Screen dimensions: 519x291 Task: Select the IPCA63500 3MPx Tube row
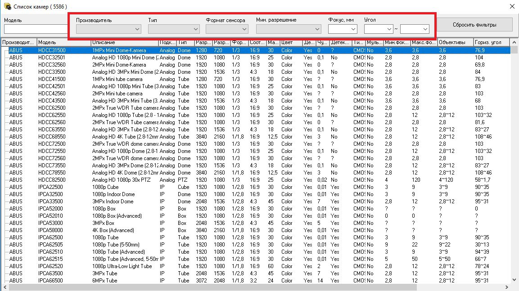click(259, 273)
